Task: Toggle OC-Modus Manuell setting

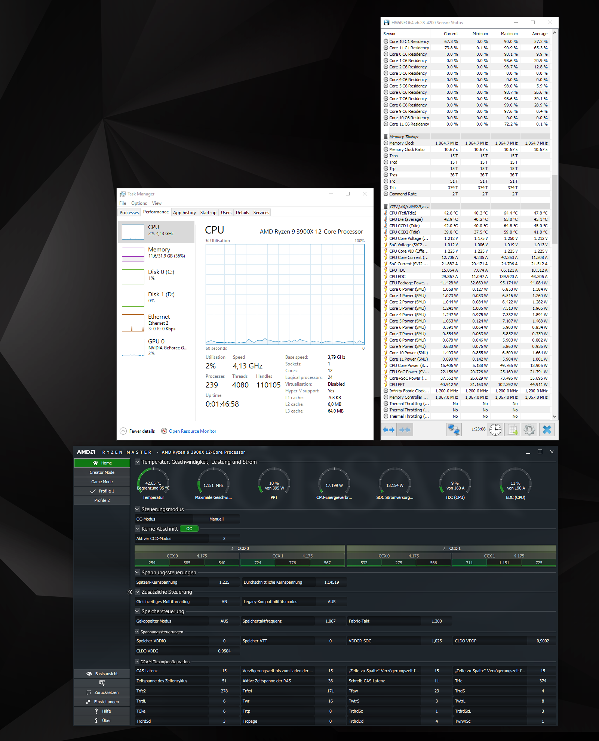Action: (x=216, y=519)
